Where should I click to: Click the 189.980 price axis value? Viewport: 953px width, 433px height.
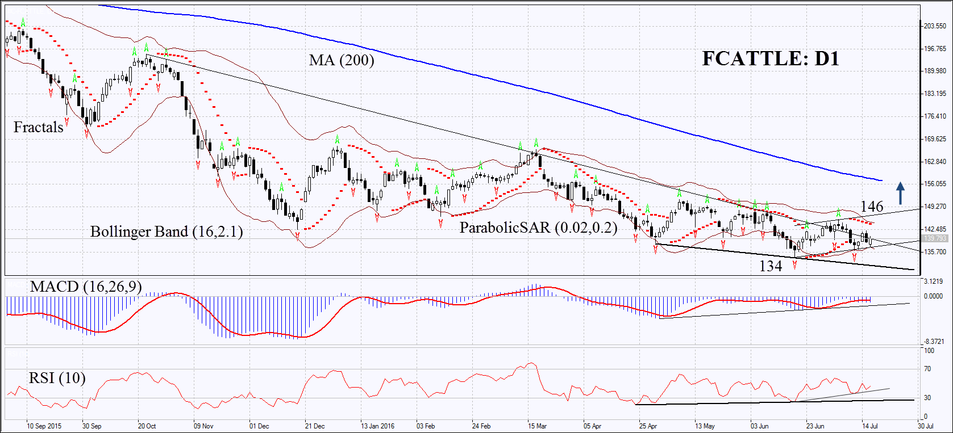pos(935,71)
